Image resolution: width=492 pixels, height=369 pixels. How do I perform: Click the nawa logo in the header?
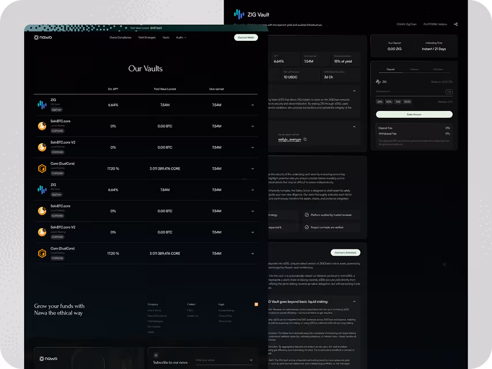point(43,37)
